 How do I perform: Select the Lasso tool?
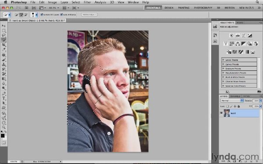point(4,35)
